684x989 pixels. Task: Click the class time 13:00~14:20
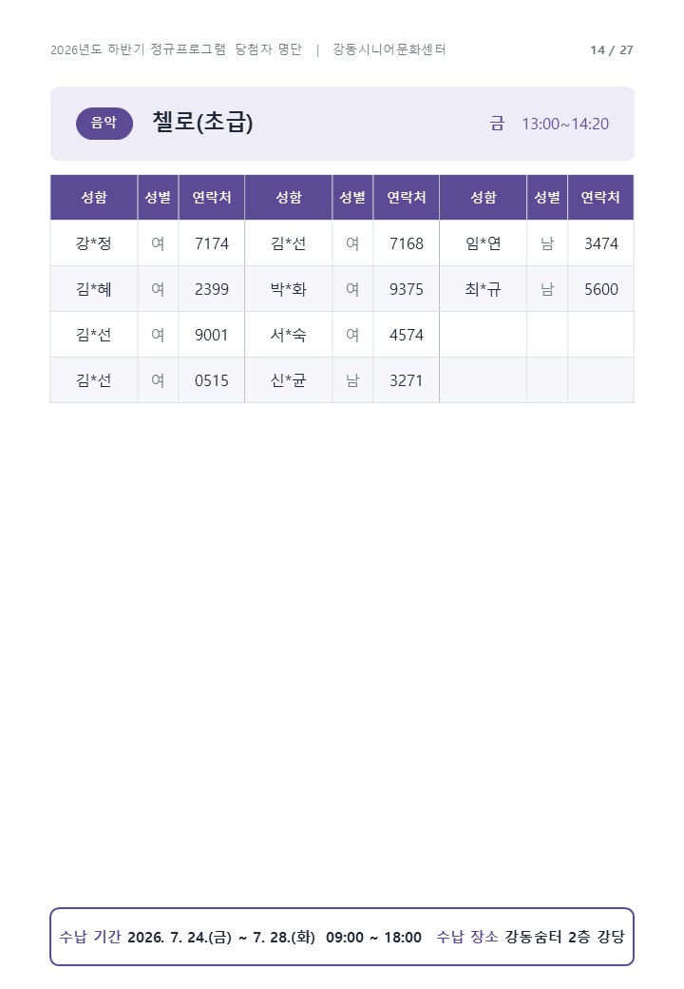tap(565, 124)
